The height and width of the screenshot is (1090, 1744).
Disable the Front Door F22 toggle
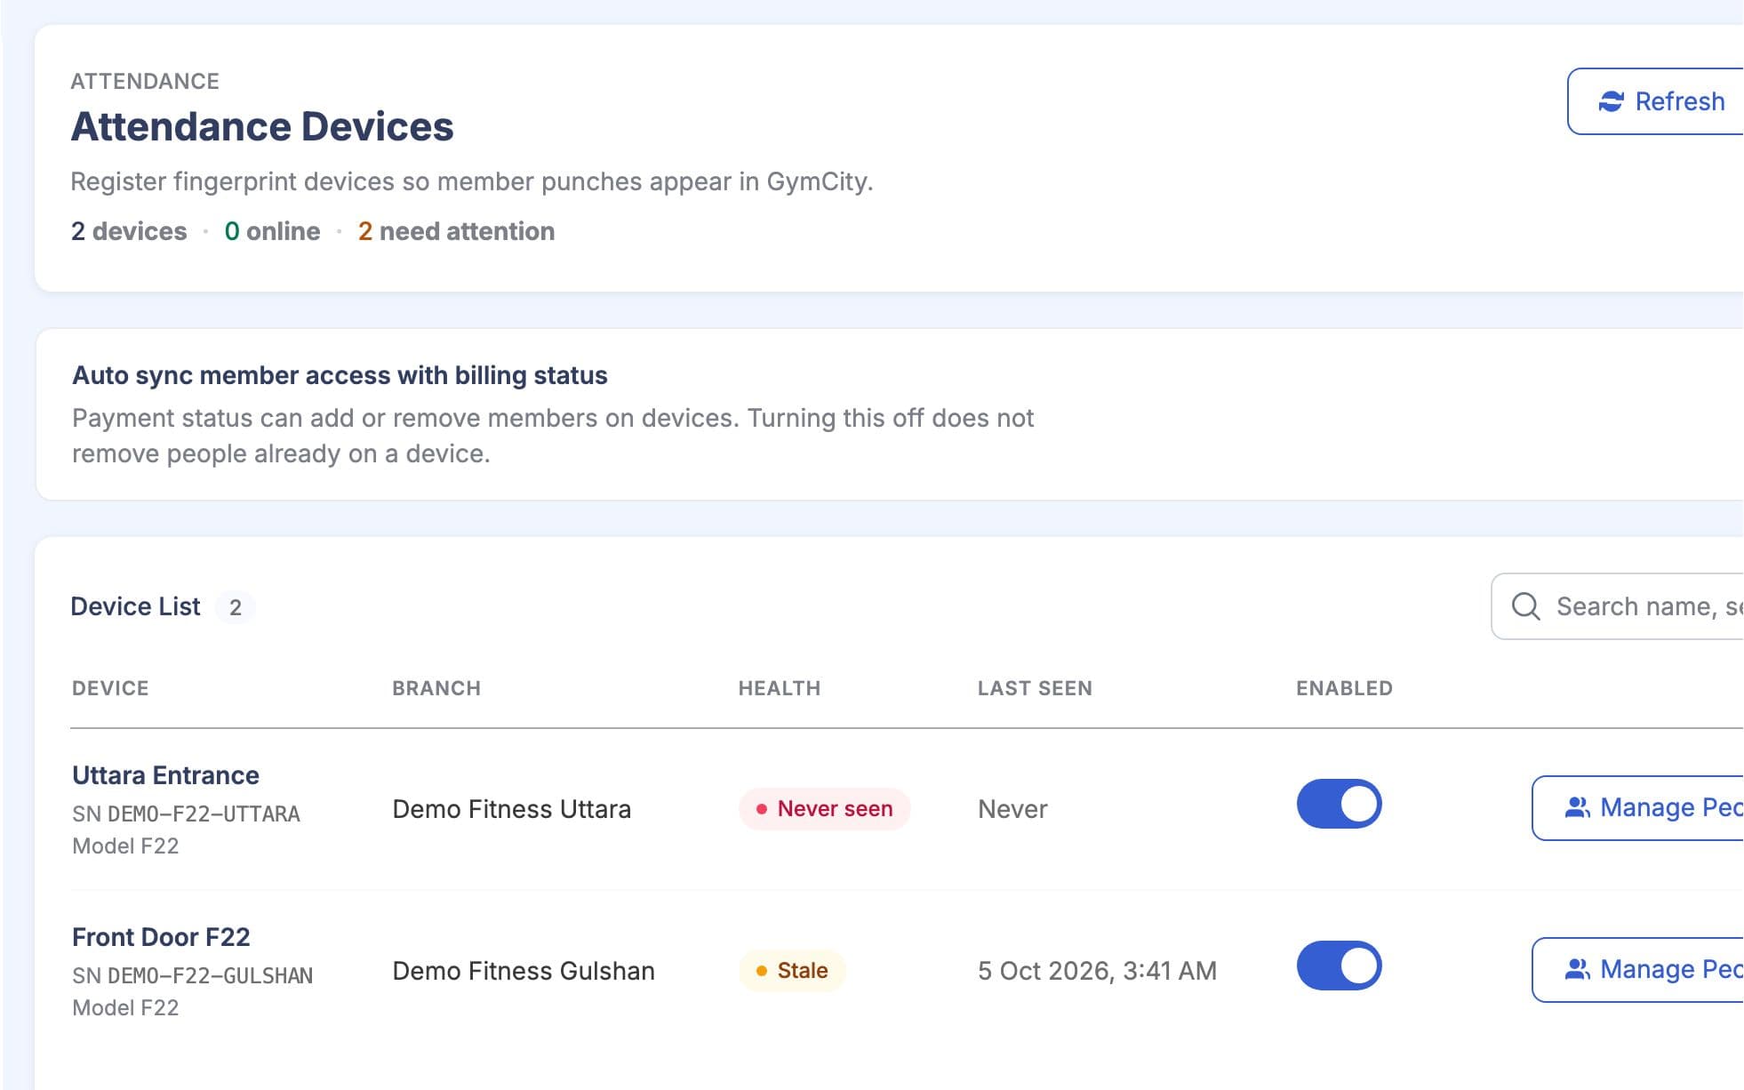[x=1339, y=966]
